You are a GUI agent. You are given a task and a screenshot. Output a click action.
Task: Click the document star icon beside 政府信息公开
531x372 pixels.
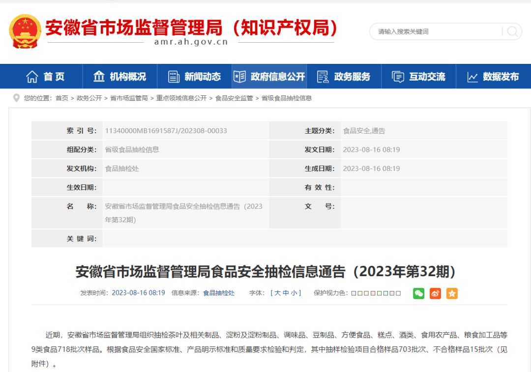(x=240, y=77)
